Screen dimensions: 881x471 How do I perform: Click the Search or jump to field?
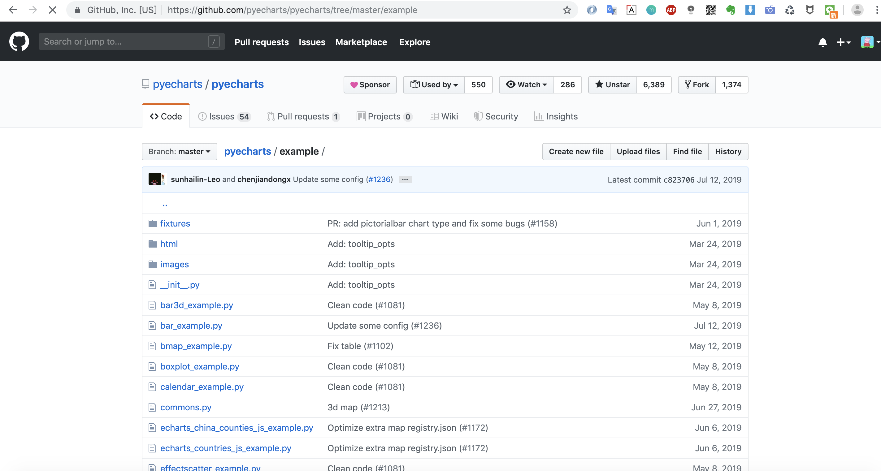(x=132, y=41)
